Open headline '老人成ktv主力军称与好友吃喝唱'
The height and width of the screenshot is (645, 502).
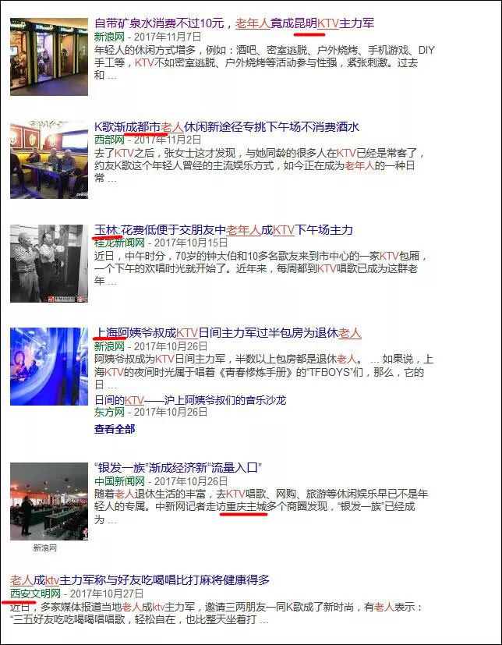click(140, 580)
